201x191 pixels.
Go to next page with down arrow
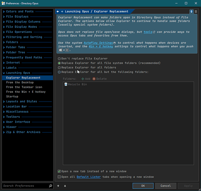[65, 186]
